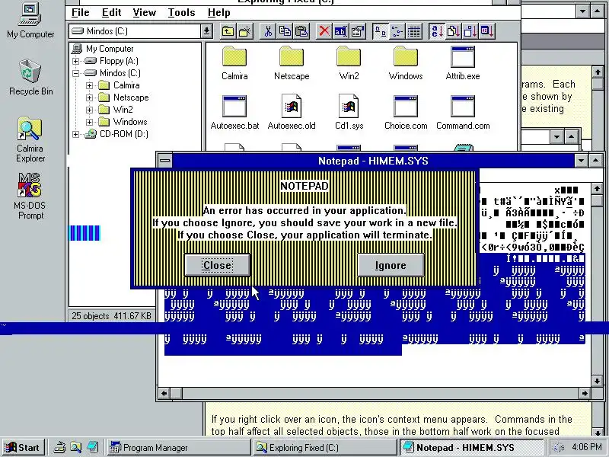Viewport: 609px width, 457px height.
Task: Select the Choice.com file icon
Action: click(x=406, y=113)
